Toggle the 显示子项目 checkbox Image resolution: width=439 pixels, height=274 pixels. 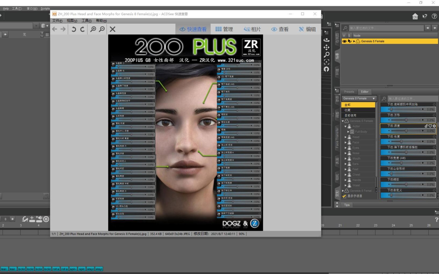point(344,196)
